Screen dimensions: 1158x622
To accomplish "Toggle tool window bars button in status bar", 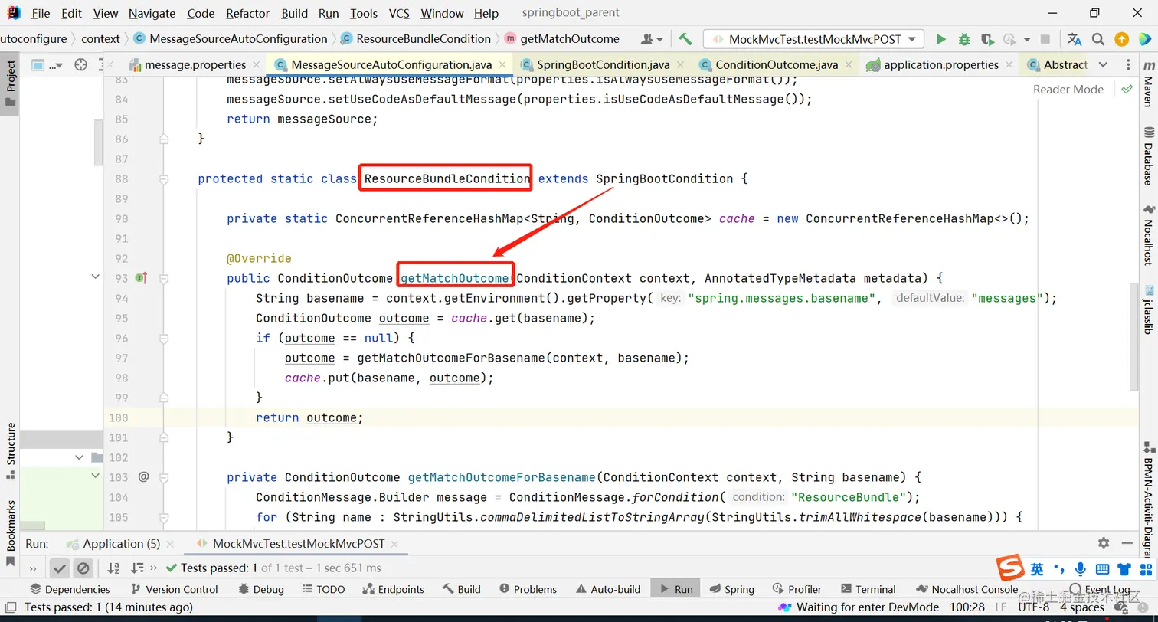I will click(11, 607).
